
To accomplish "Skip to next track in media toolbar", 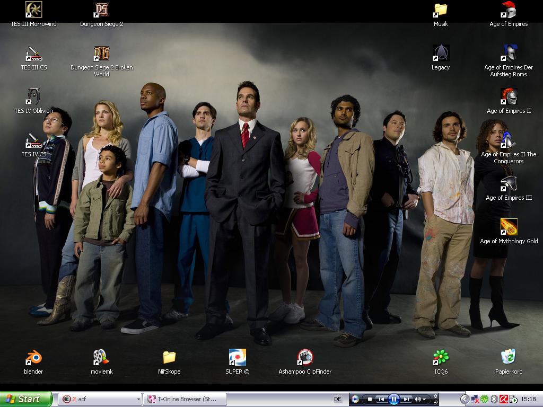I will (406, 399).
